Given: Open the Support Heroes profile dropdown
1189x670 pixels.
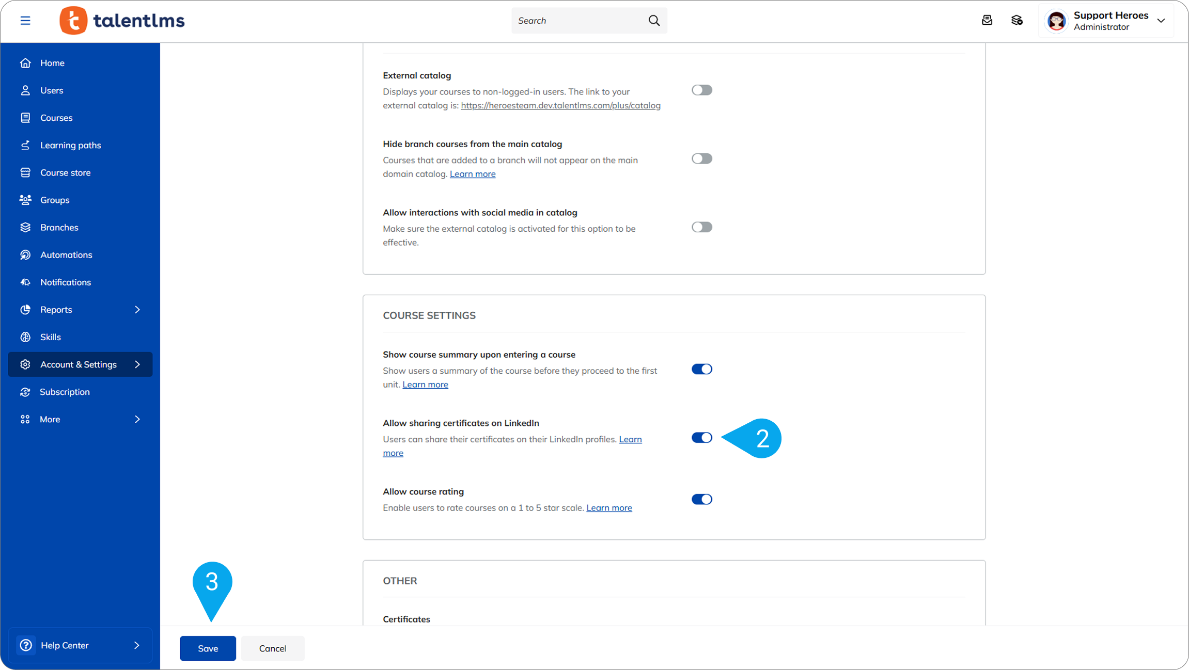Looking at the screenshot, I should pyautogui.click(x=1161, y=21).
